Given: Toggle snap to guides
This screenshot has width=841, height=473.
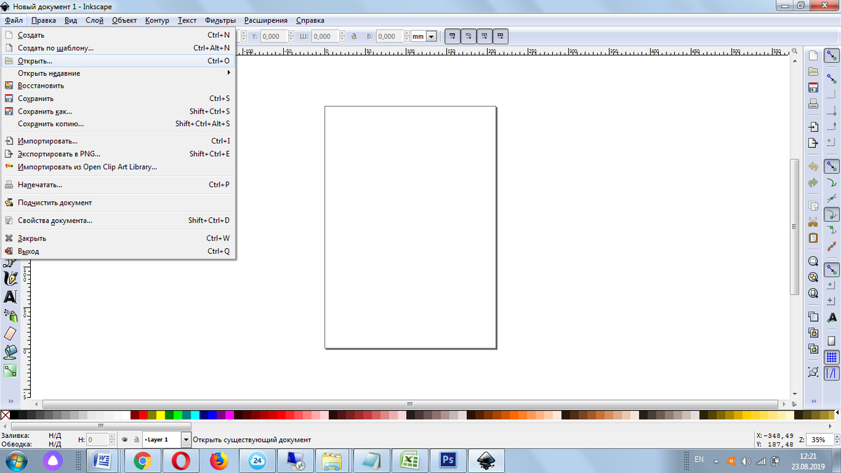Looking at the screenshot, I should point(832,373).
